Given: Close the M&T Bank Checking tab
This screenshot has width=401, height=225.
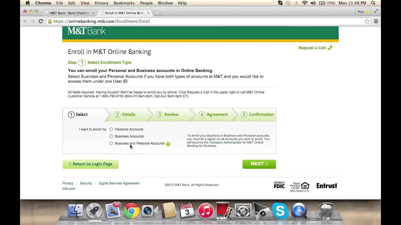Looking at the screenshot, I should coord(93,13).
